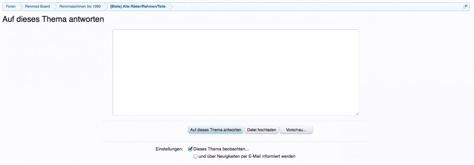Uncheck the Dieses Thema beobachten checkbox
474x165 pixels.
pos(190,149)
